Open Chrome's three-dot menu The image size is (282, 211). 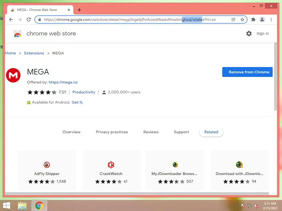271,20
